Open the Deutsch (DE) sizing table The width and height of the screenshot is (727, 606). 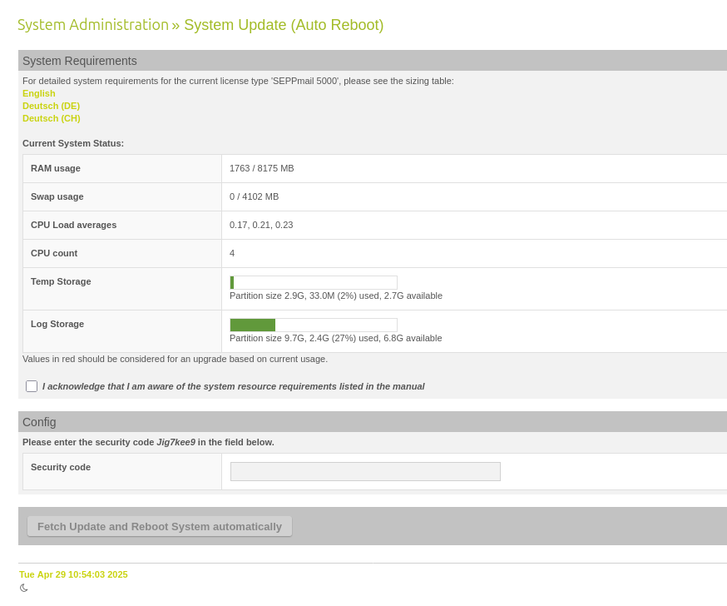coord(51,106)
